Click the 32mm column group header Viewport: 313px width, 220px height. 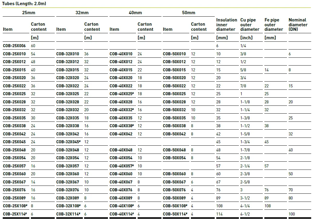82,13
